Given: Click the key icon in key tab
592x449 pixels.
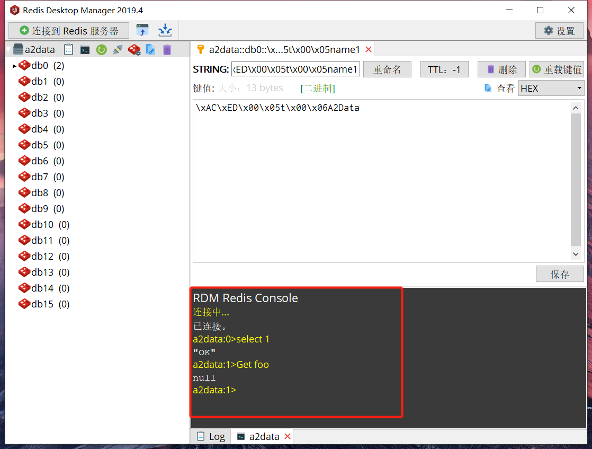Looking at the screenshot, I should (x=201, y=49).
